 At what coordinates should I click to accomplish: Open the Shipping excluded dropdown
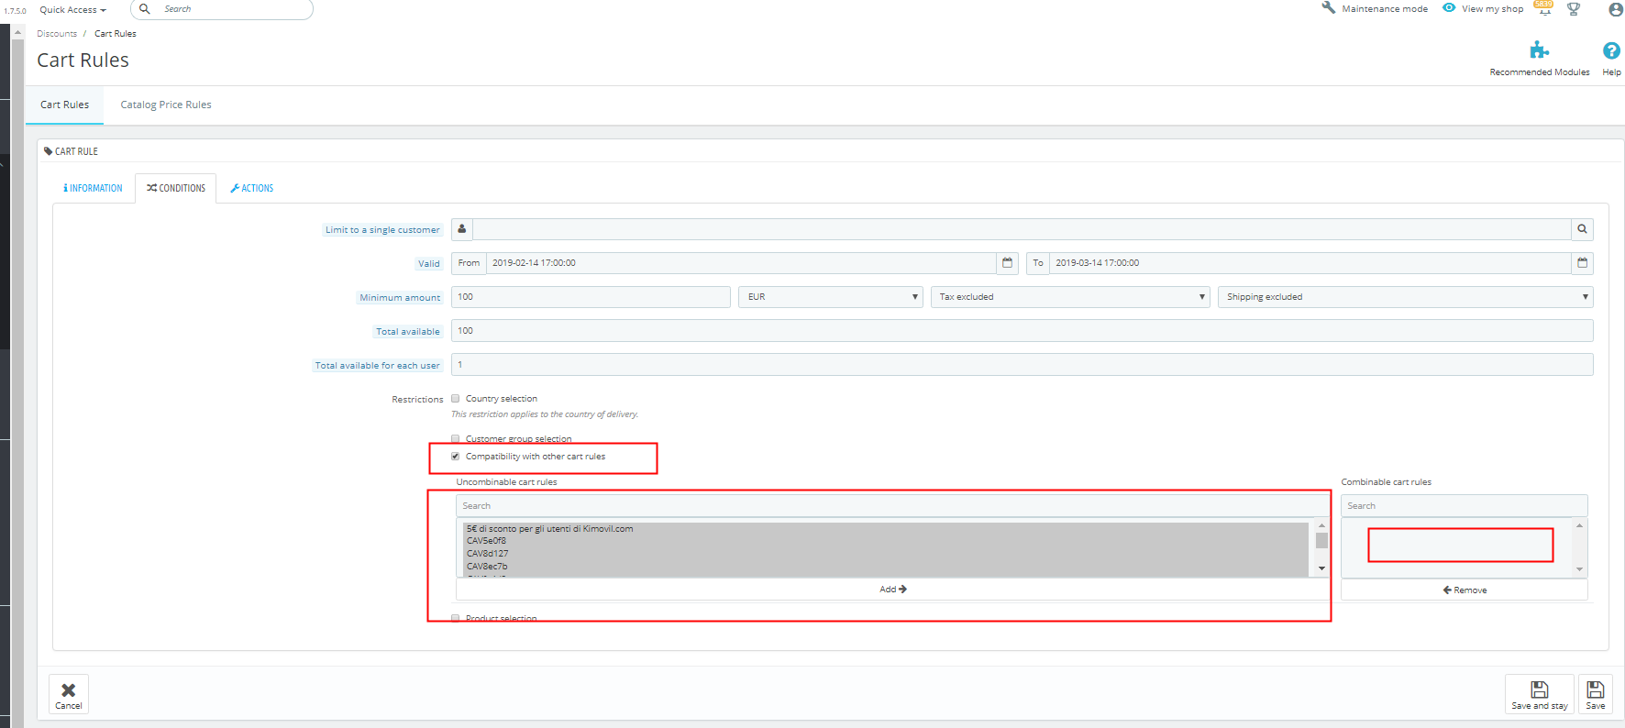(1405, 297)
